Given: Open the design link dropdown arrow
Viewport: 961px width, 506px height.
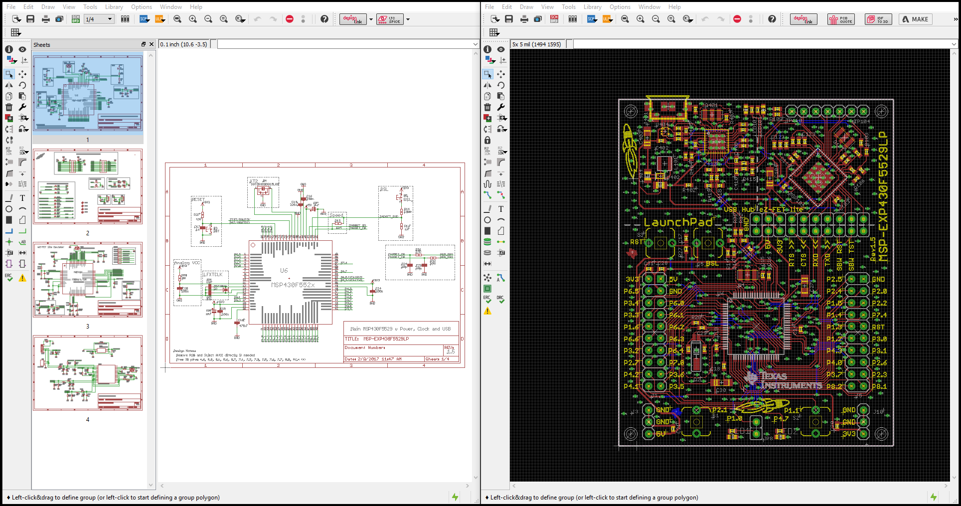Looking at the screenshot, I should pos(370,19).
